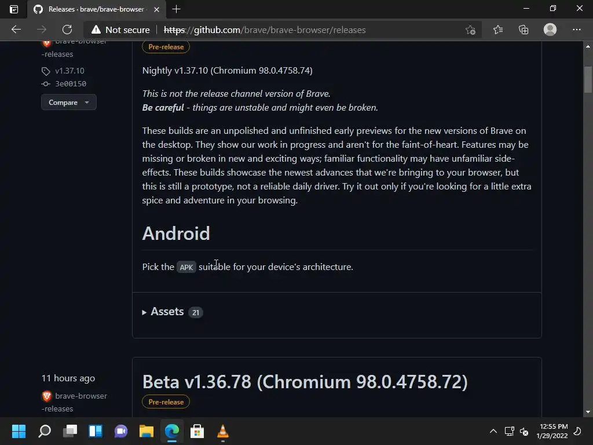Open Windows taskbar search

pos(45,431)
